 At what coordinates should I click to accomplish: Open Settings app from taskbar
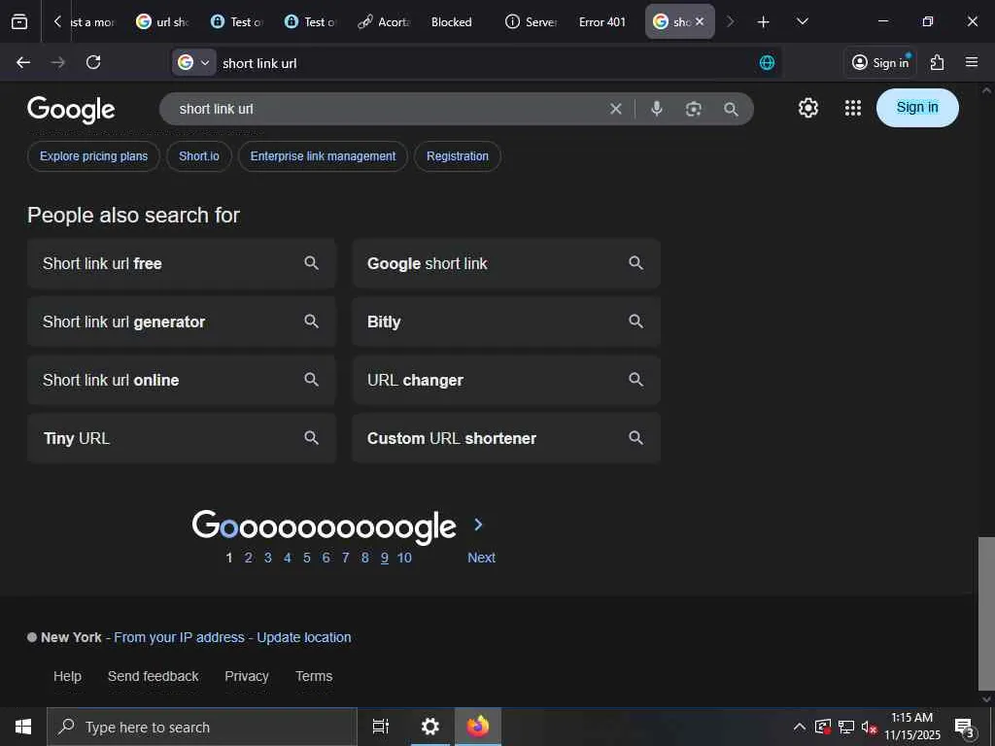pos(430,727)
